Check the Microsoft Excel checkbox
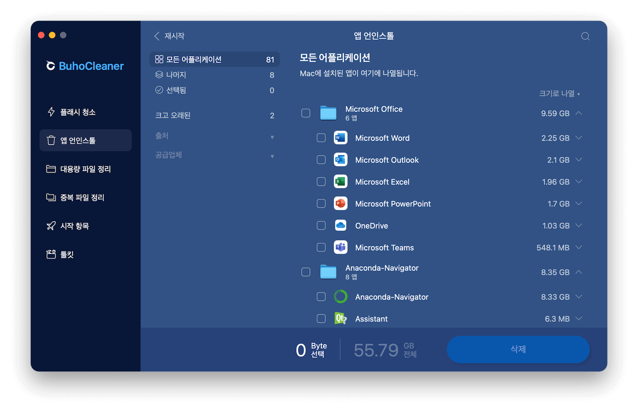 click(x=321, y=182)
